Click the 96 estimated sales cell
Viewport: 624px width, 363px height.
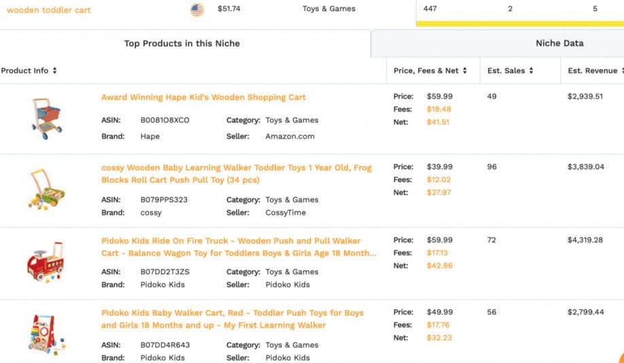click(x=491, y=167)
